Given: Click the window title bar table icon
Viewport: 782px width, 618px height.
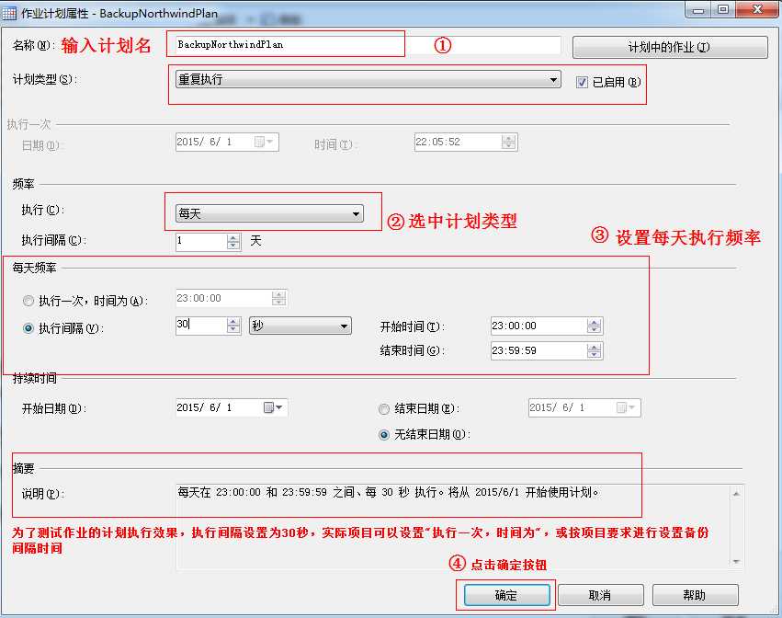Looking at the screenshot, I should point(9,13).
